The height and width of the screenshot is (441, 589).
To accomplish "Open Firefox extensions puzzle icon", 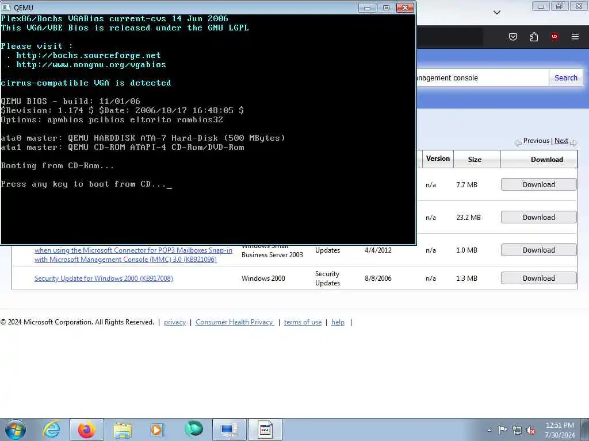I will 534,36.
